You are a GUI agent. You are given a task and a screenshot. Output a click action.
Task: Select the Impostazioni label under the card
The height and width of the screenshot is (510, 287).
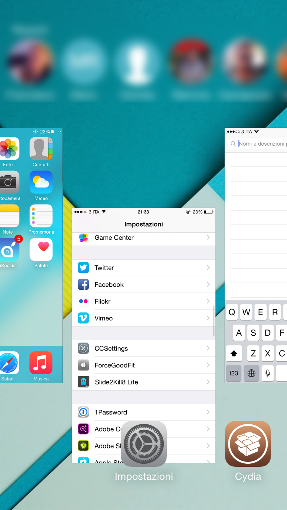pyautogui.click(x=144, y=476)
